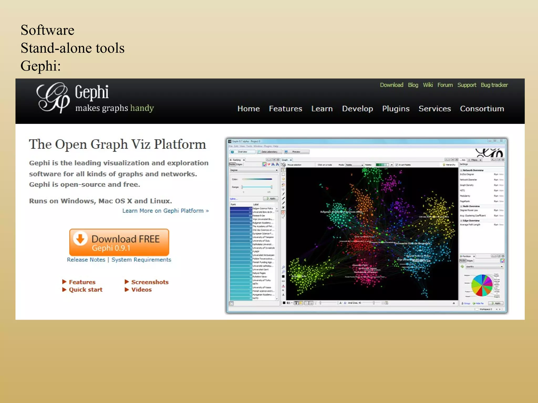Viewport: 538px width, 403px height.
Task: Open the palette gradient dropdown arrow
Action: click(x=392, y=165)
